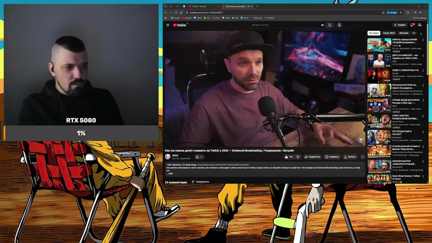Click the Google lens chip in address bar
Viewport: 432px width, 243px height.
point(392,12)
